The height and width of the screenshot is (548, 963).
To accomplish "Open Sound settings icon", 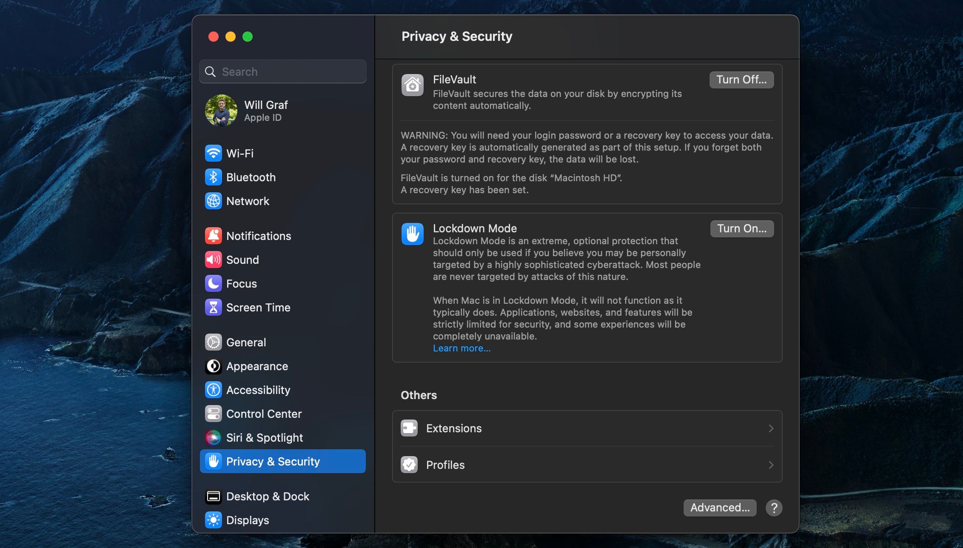I will [x=214, y=260].
